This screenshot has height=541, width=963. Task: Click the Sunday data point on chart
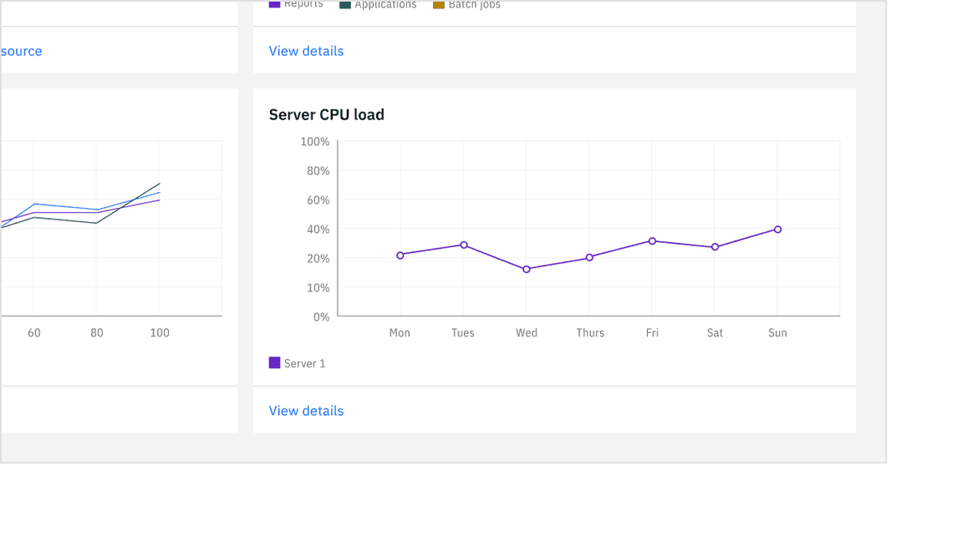pyautogui.click(x=777, y=230)
